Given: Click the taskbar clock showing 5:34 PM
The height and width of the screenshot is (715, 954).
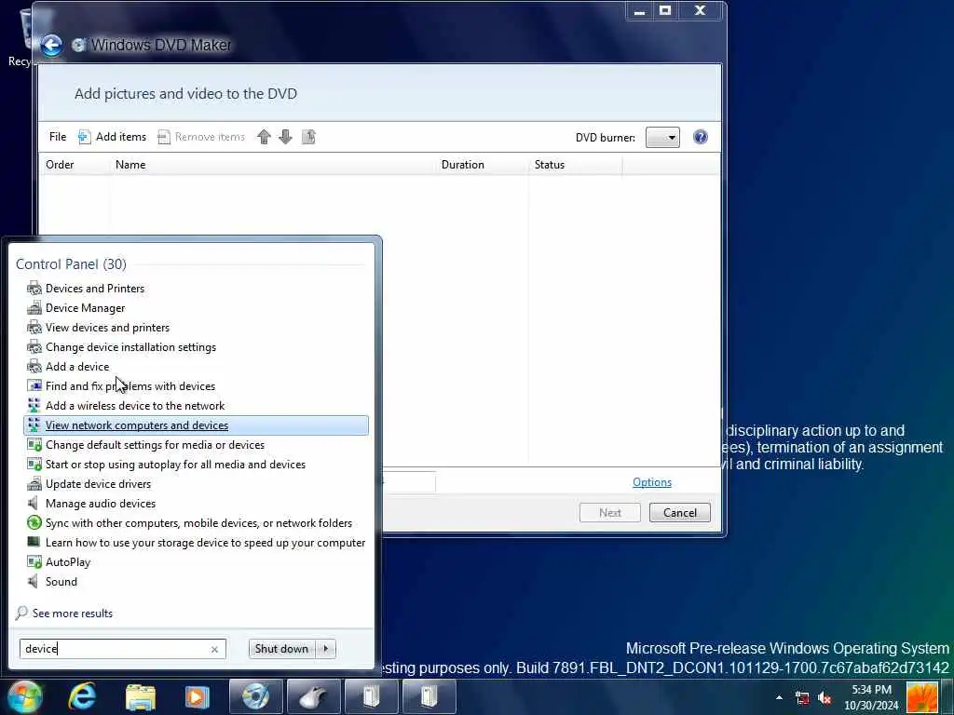Looking at the screenshot, I should coord(871,697).
